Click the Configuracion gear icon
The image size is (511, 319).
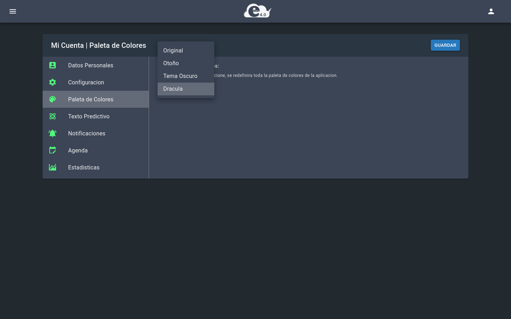tap(53, 82)
